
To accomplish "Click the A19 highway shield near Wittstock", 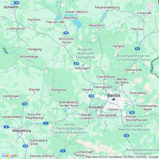I will point(66,33).
